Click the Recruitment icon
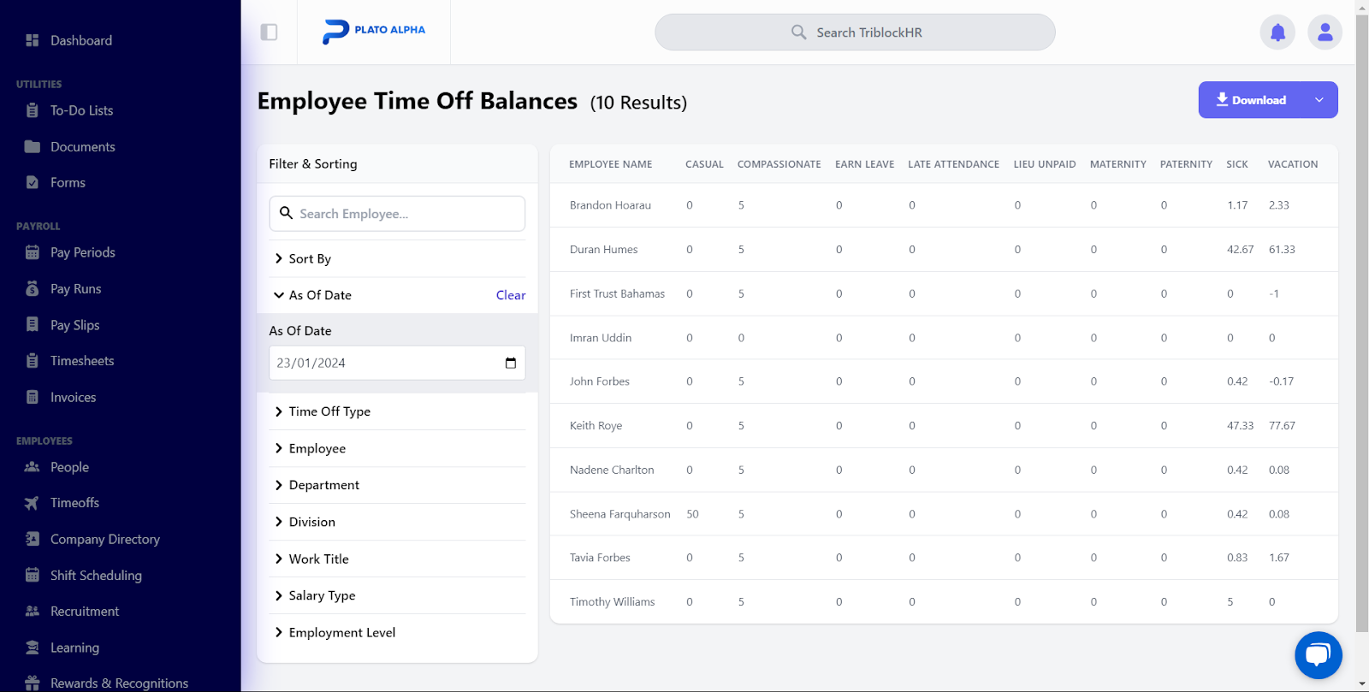The height and width of the screenshot is (692, 1369). pos(33,611)
